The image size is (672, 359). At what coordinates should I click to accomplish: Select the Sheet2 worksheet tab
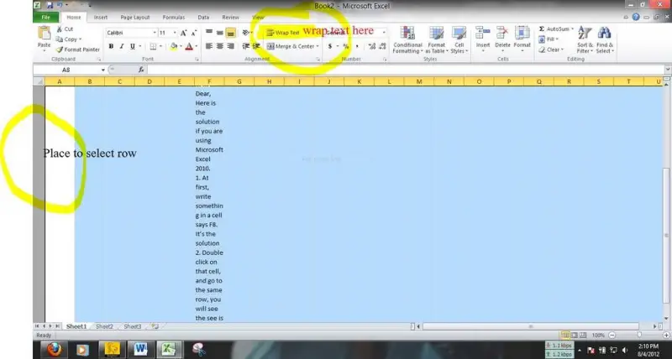(x=104, y=326)
